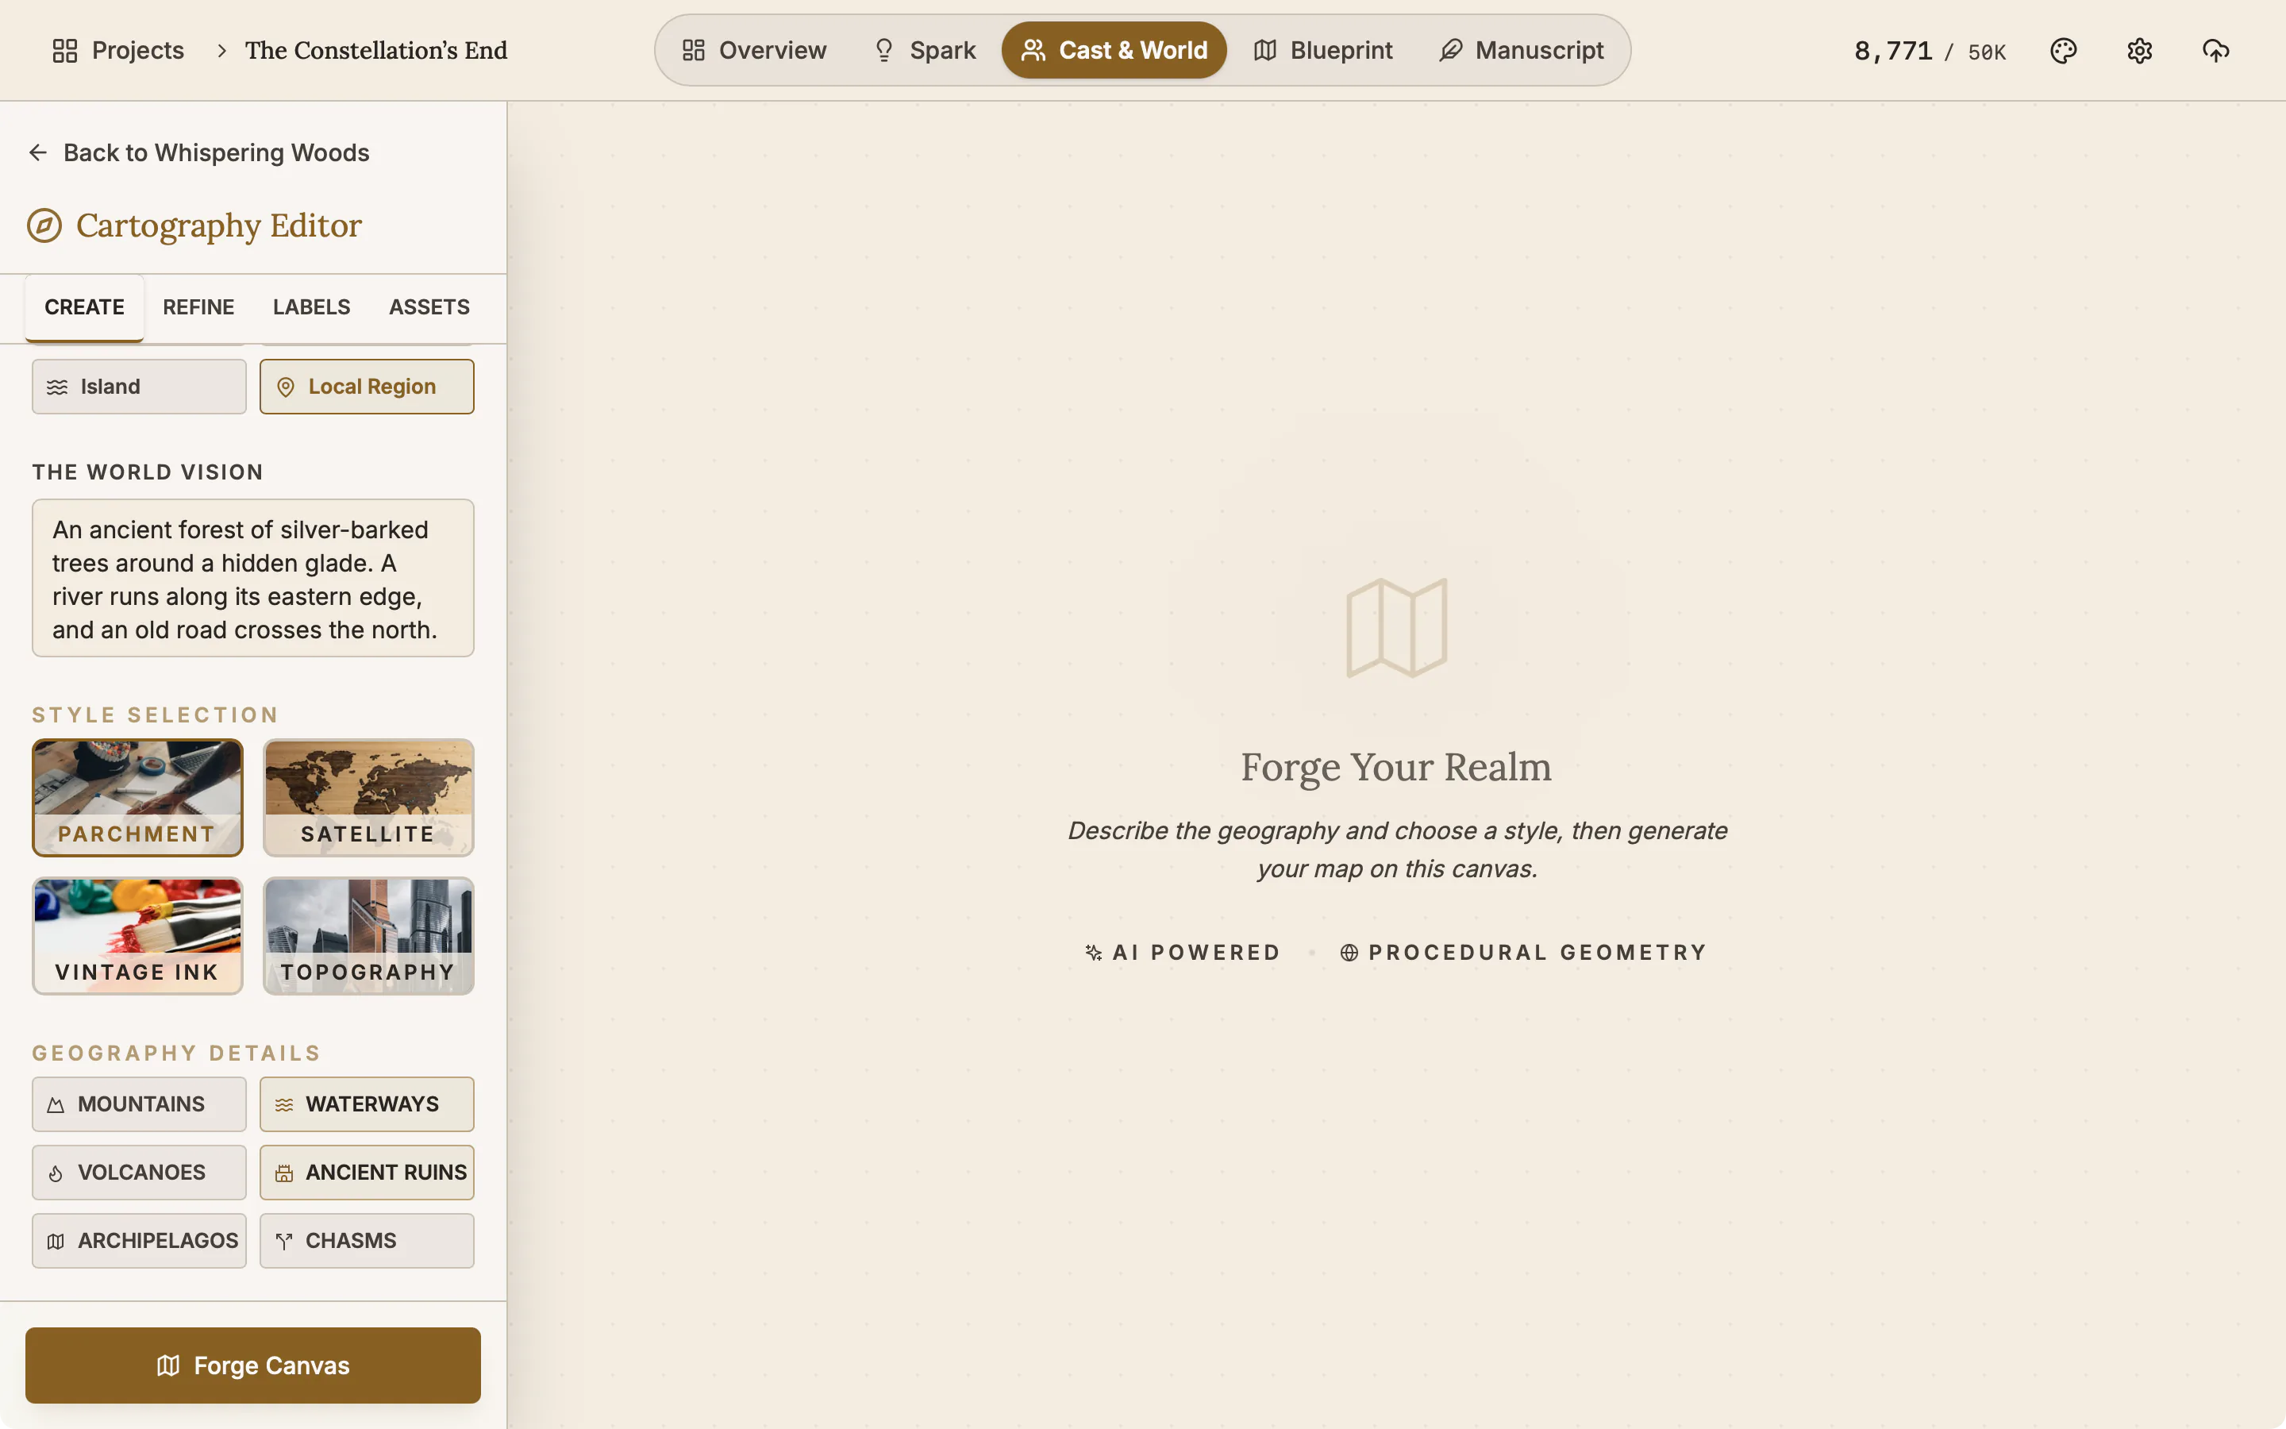Click the 8,771 / 50K word count
The width and height of the screenshot is (2286, 1429).
pyautogui.click(x=1930, y=51)
